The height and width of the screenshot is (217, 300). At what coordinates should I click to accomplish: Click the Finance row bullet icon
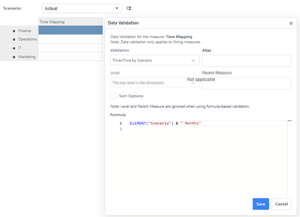point(14,31)
